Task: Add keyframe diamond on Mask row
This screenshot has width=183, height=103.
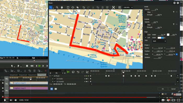Action: pyautogui.click(x=87, y=76)
